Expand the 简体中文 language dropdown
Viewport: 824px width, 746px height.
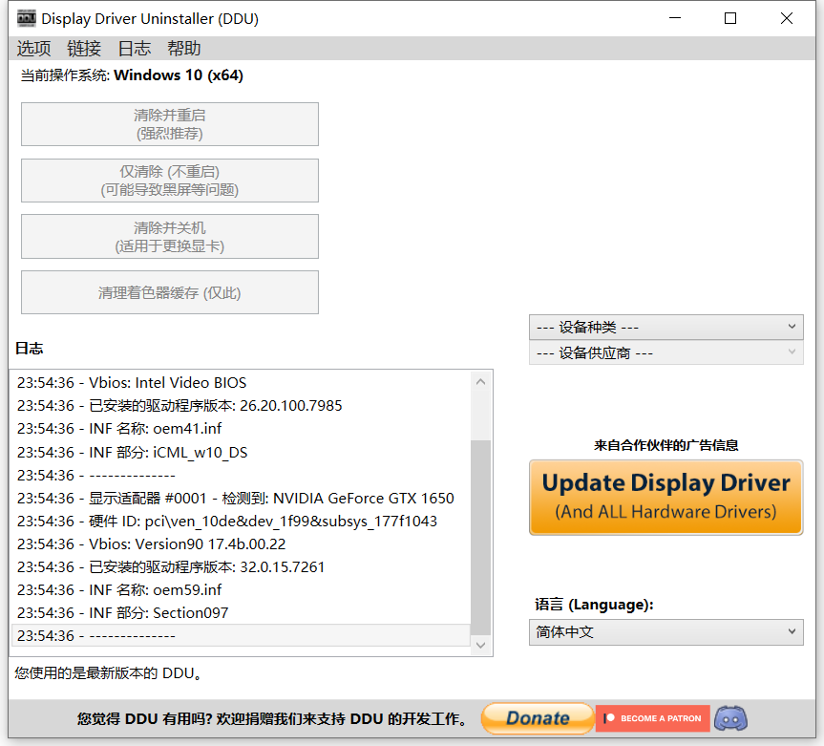click(x=666, y=632)
